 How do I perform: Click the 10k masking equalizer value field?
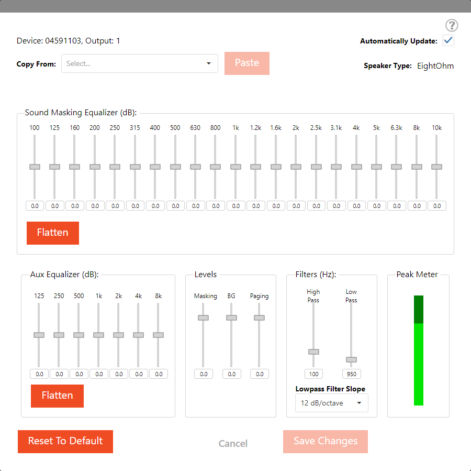pyautogui.click(x=437, y=206)
